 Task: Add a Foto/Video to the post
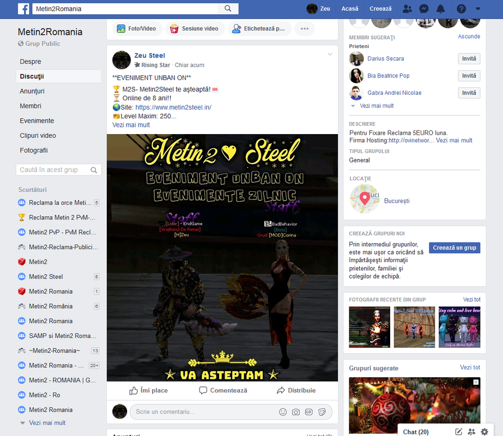(136, 28)
